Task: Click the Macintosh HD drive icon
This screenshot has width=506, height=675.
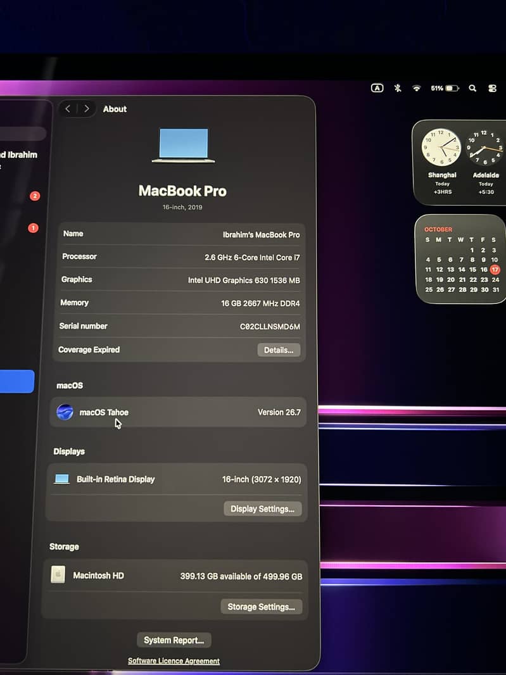Action: 58,574
